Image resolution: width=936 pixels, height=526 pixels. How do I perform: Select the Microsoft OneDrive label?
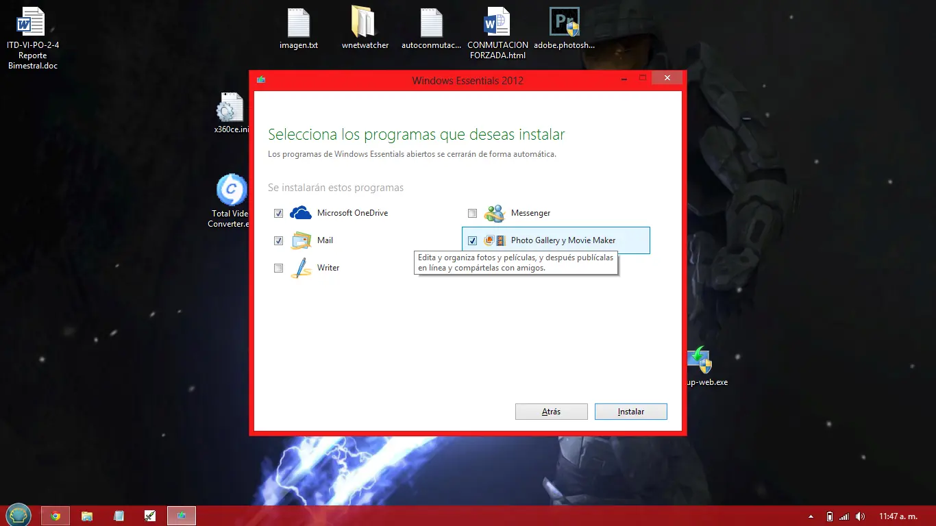click(x=352, y=213)
